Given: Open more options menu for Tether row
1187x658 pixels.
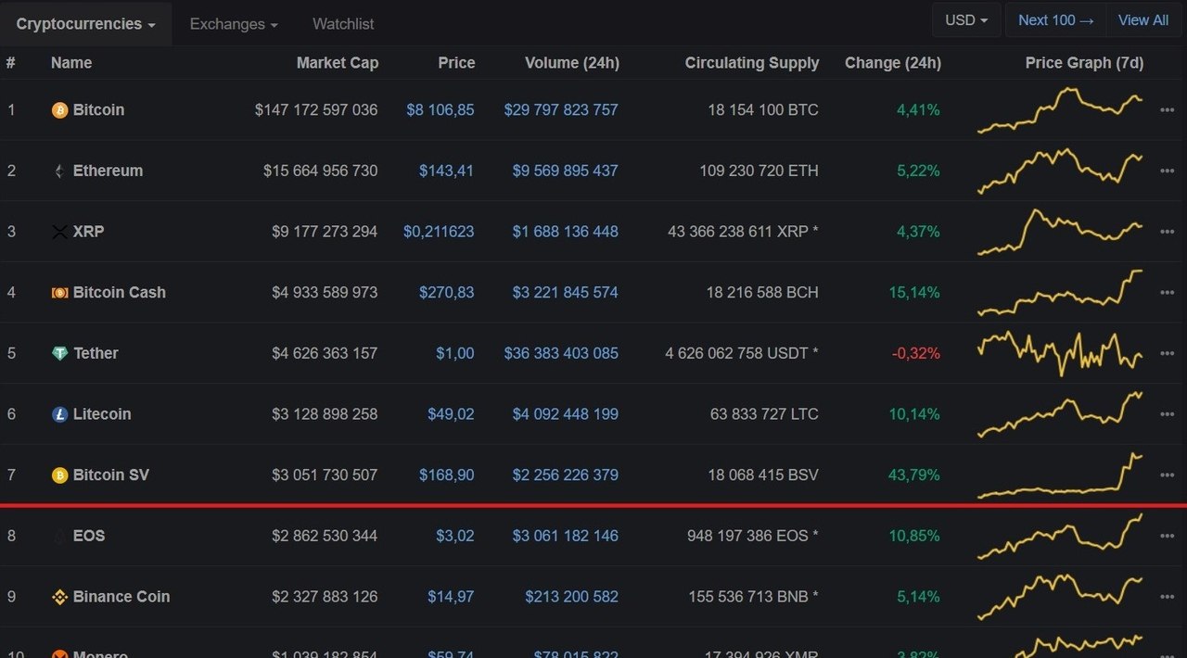Looking at the screenshot, I should tap(1167, 354).
